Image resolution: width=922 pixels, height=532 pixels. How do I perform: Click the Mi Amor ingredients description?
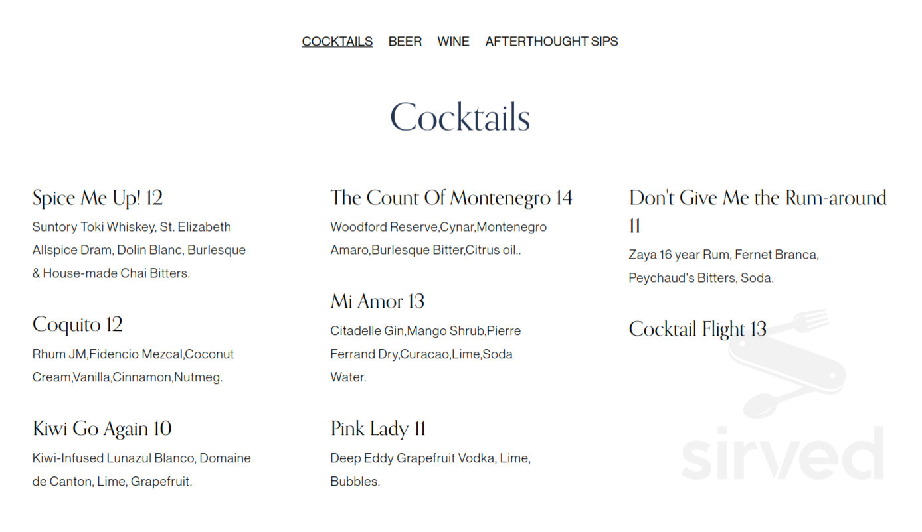tap(425, 354)
